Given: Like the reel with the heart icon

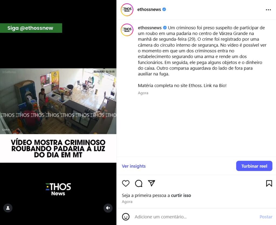Looking at the screenshot, I should point(126,183).
